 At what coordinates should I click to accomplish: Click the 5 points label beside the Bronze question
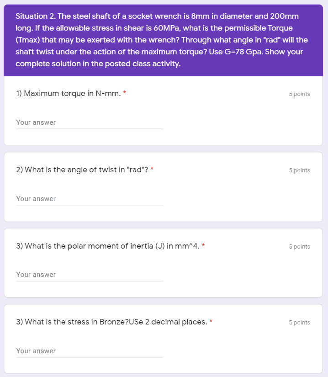point(298,322)
